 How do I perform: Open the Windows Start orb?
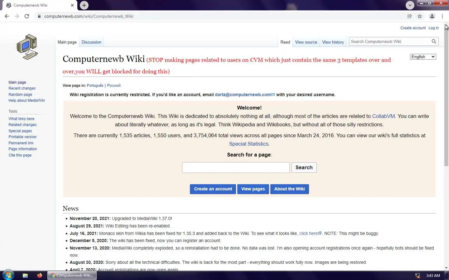(8, 275)
